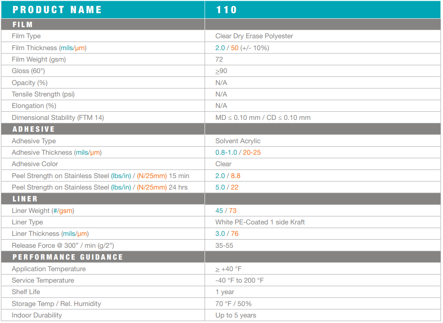The image size is (443, 323).
Task: Select the 3.0 / 76 liner thickness value
Action: (227, 234)
